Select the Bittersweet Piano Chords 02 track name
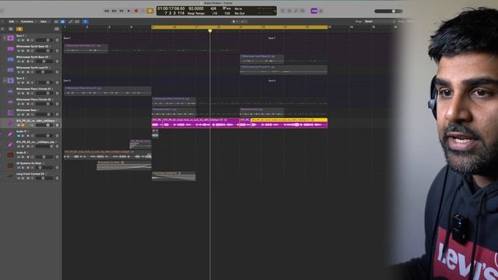 (x=33, y=100)
